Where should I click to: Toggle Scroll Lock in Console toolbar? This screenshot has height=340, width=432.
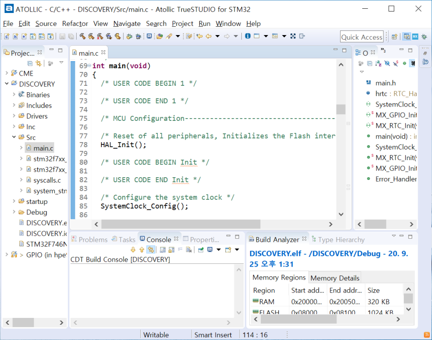[171, 250]
